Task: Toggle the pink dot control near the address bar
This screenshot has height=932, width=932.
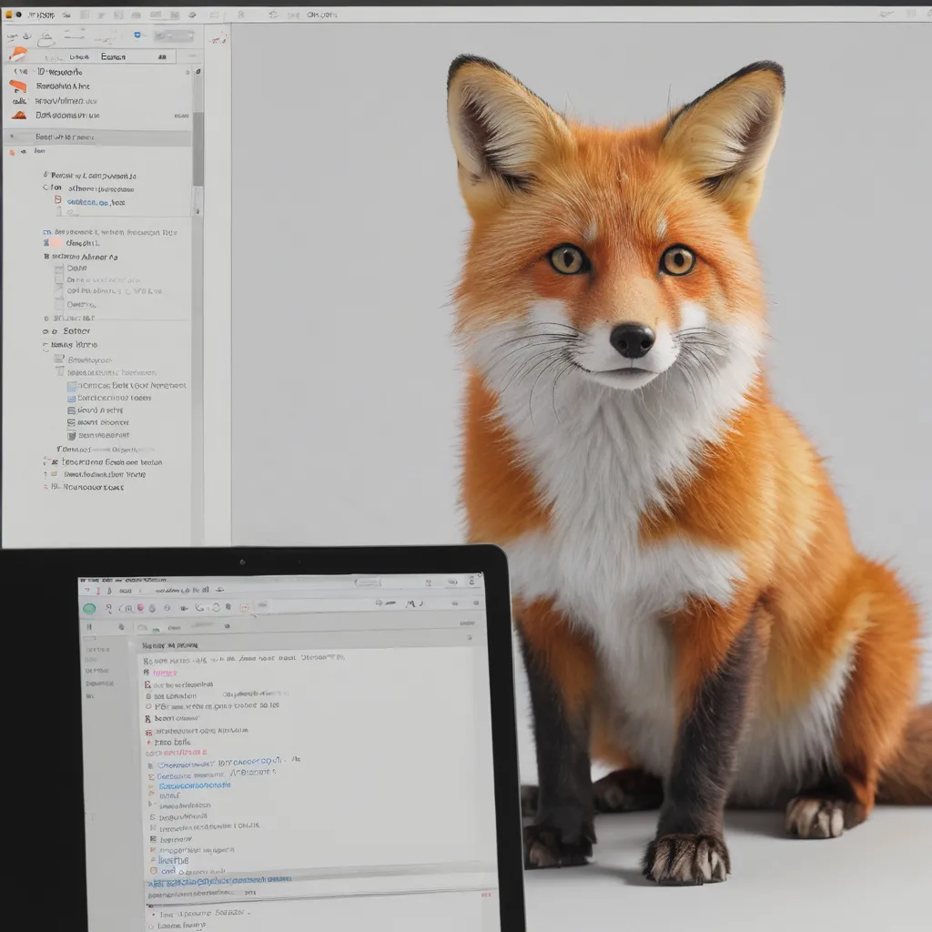Action: coord(140,607)
